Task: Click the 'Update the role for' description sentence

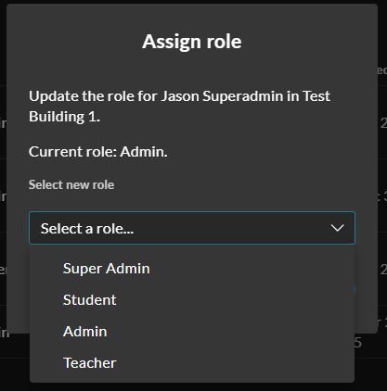Action: [179, 107]
